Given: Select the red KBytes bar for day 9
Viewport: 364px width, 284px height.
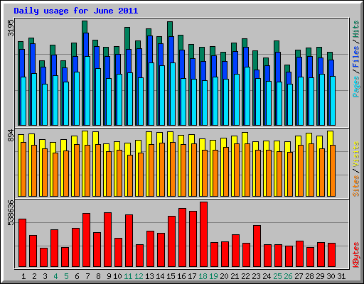Looking at the screenshot, I should tap(107, 240).
